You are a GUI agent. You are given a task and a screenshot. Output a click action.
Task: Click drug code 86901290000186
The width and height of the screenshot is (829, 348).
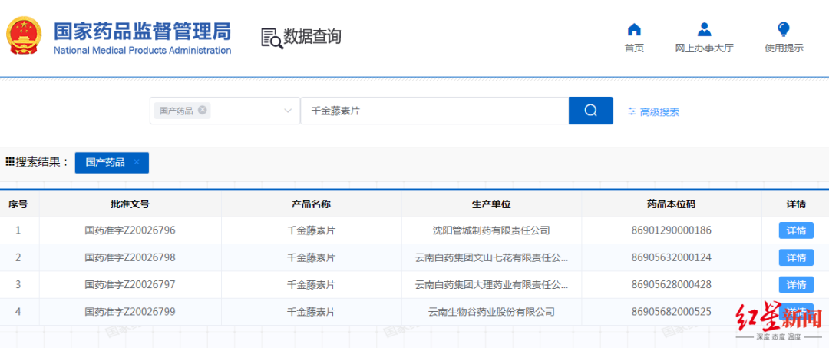(x=672, y=230)
